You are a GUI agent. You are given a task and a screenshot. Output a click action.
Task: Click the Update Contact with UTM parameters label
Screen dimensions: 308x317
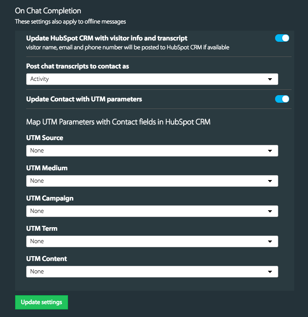(x=84, y=99)
